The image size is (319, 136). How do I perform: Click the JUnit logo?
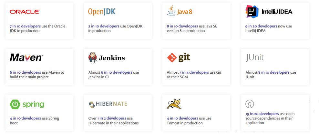[254, 58]
